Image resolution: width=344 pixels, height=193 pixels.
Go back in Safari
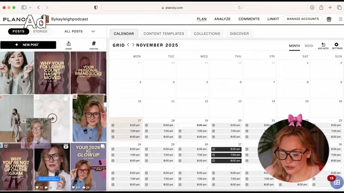[38, 8]
